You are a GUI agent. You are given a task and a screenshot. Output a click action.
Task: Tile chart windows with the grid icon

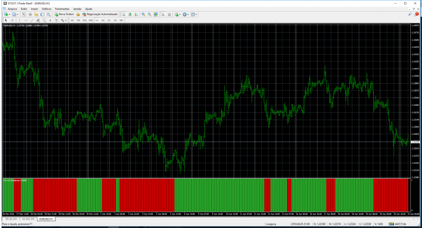click(156, 15)
